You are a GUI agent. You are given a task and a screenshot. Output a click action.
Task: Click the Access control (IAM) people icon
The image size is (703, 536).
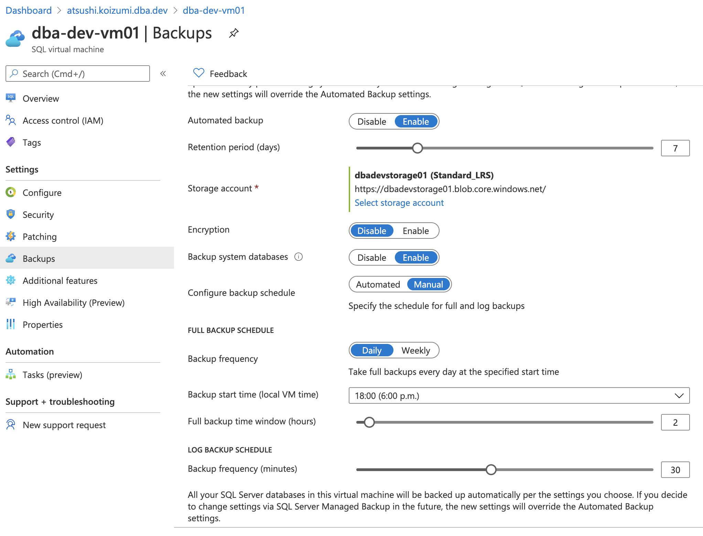[x=11, y=120]
